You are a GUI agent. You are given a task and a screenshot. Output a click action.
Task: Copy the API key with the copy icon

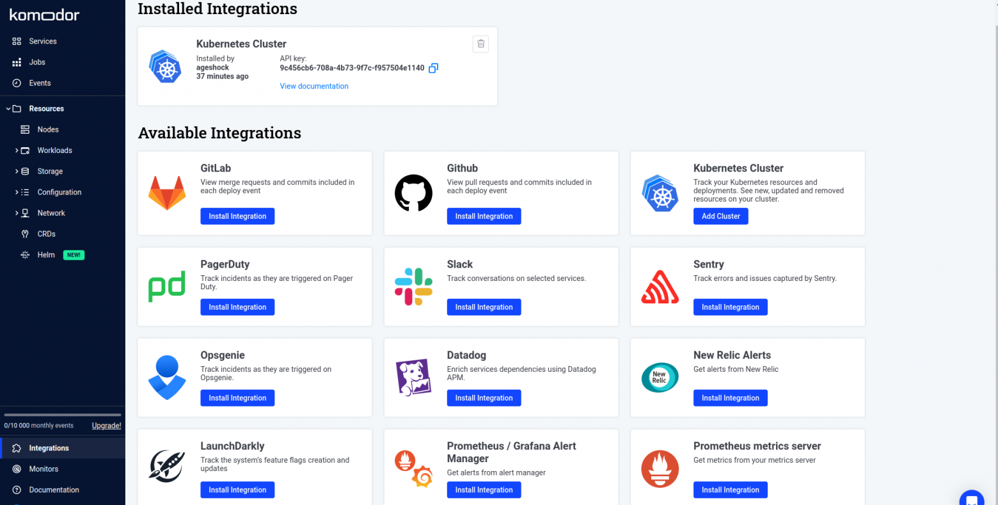click(433, 68)
